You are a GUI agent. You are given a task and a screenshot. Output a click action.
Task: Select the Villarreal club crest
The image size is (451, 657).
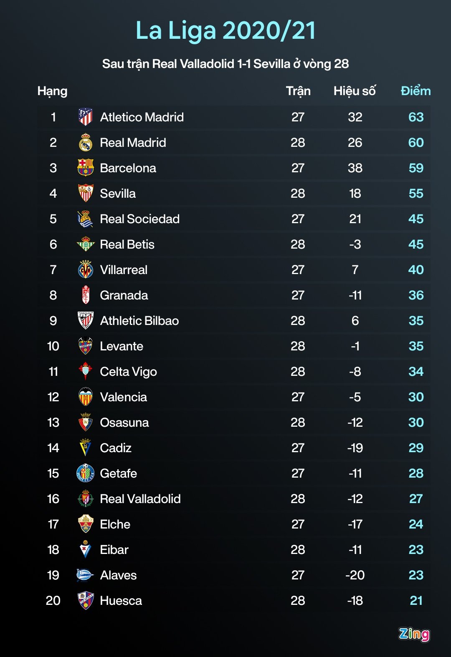point(86,270)
